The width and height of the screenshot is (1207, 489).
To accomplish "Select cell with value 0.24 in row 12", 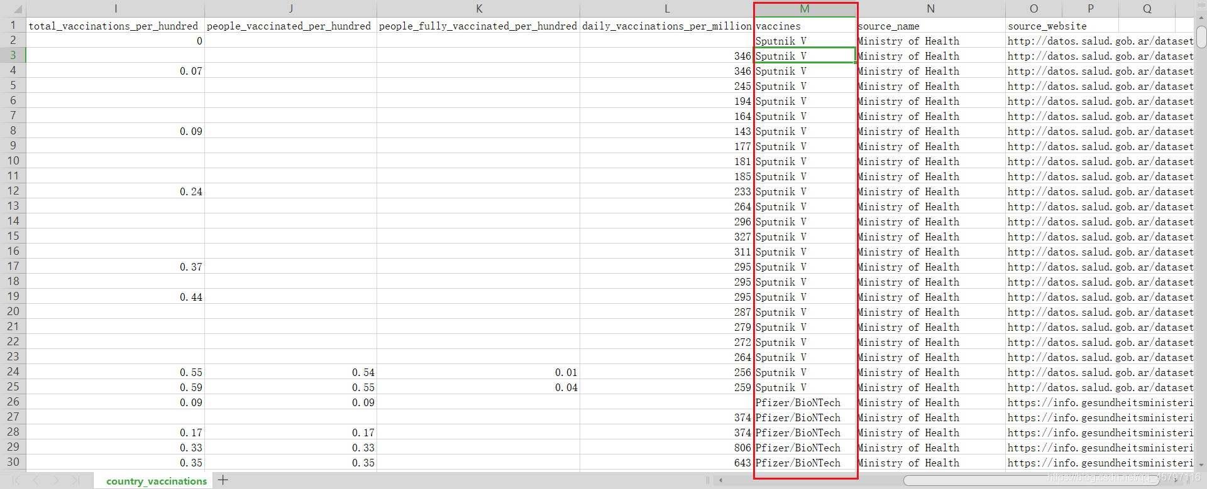I will 115,191.
